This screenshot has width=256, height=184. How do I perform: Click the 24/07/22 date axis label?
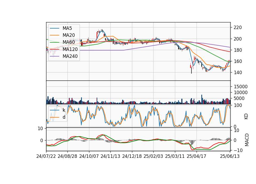coord(46,156)
